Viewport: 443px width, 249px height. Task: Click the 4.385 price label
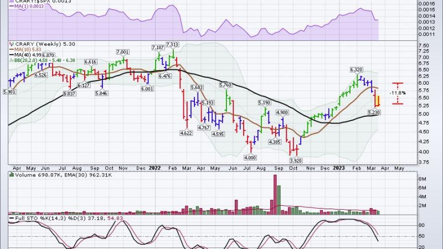click(275, 142)
